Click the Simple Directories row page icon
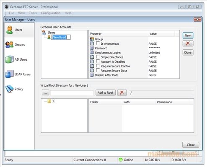Screen dimensions: 207x167 (92, 57)
